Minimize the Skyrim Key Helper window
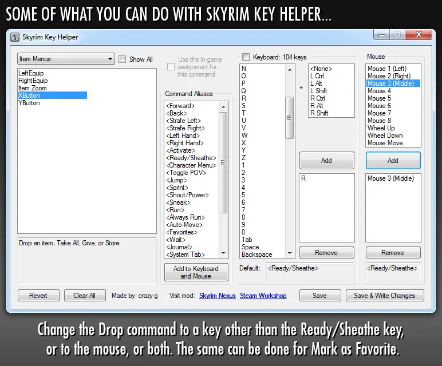Viewport: 442px width, 366px height. [x=382, y=35]
